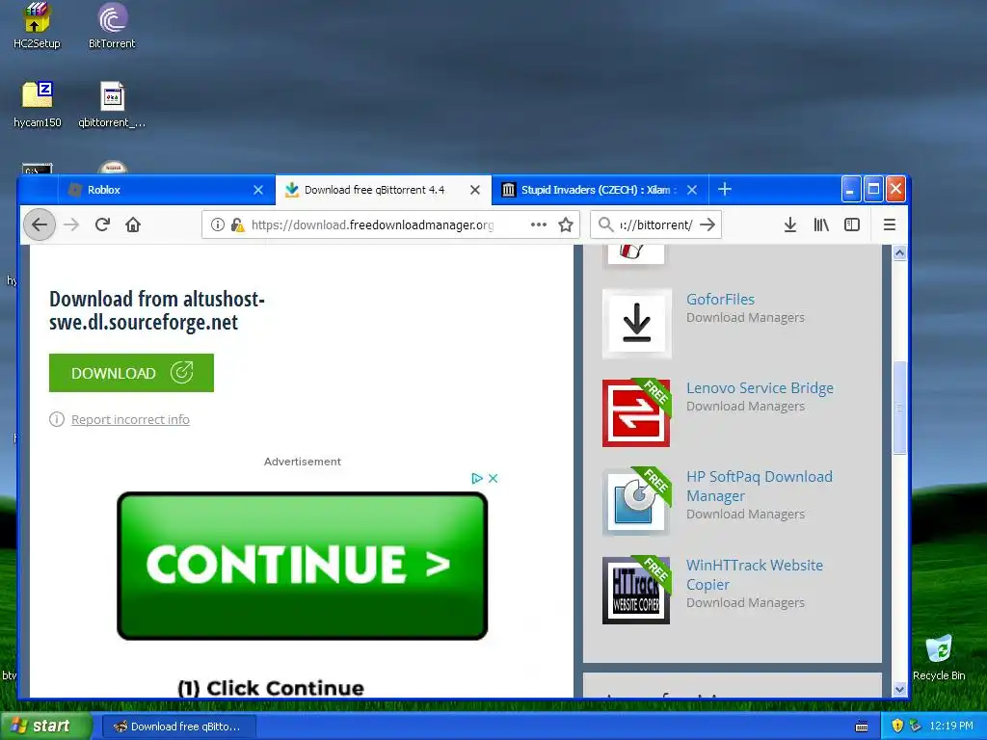Screen dimensions: 987x740
Task: Close the Stupid Invaders tab
Action: click(692, 190)
